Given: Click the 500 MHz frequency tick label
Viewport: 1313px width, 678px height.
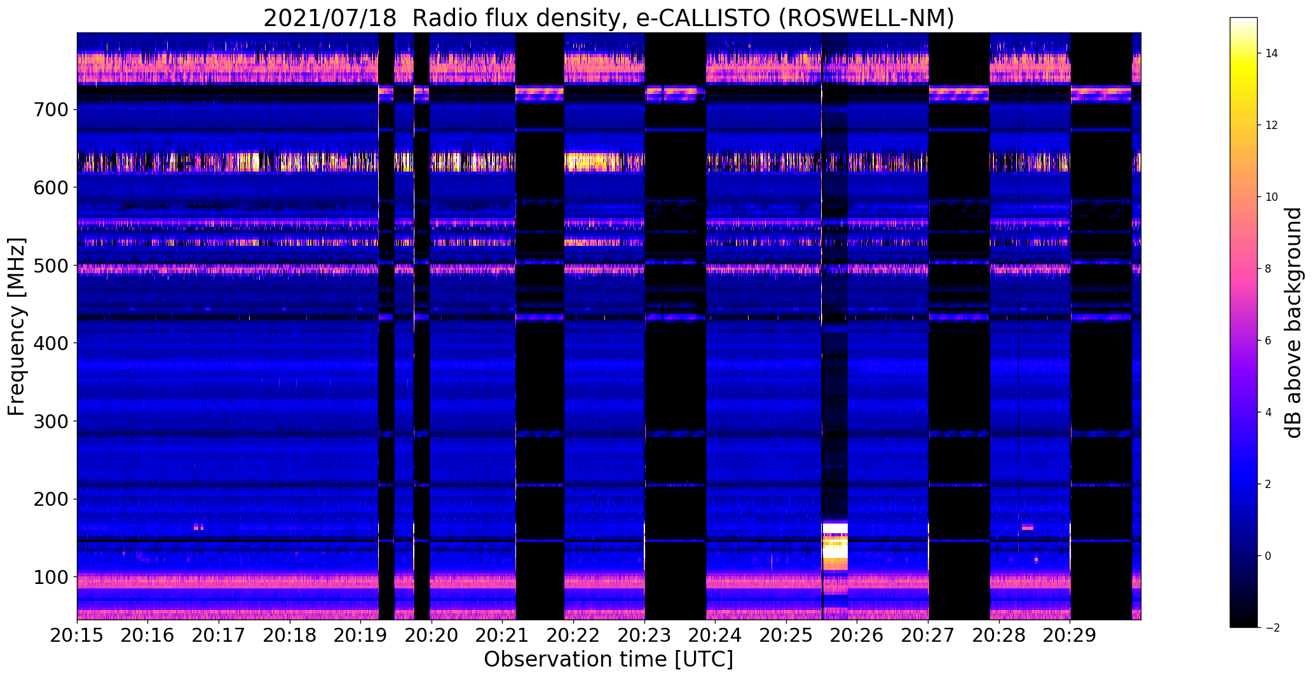Looking at the screenshot, I should click(x=51, y=265).
